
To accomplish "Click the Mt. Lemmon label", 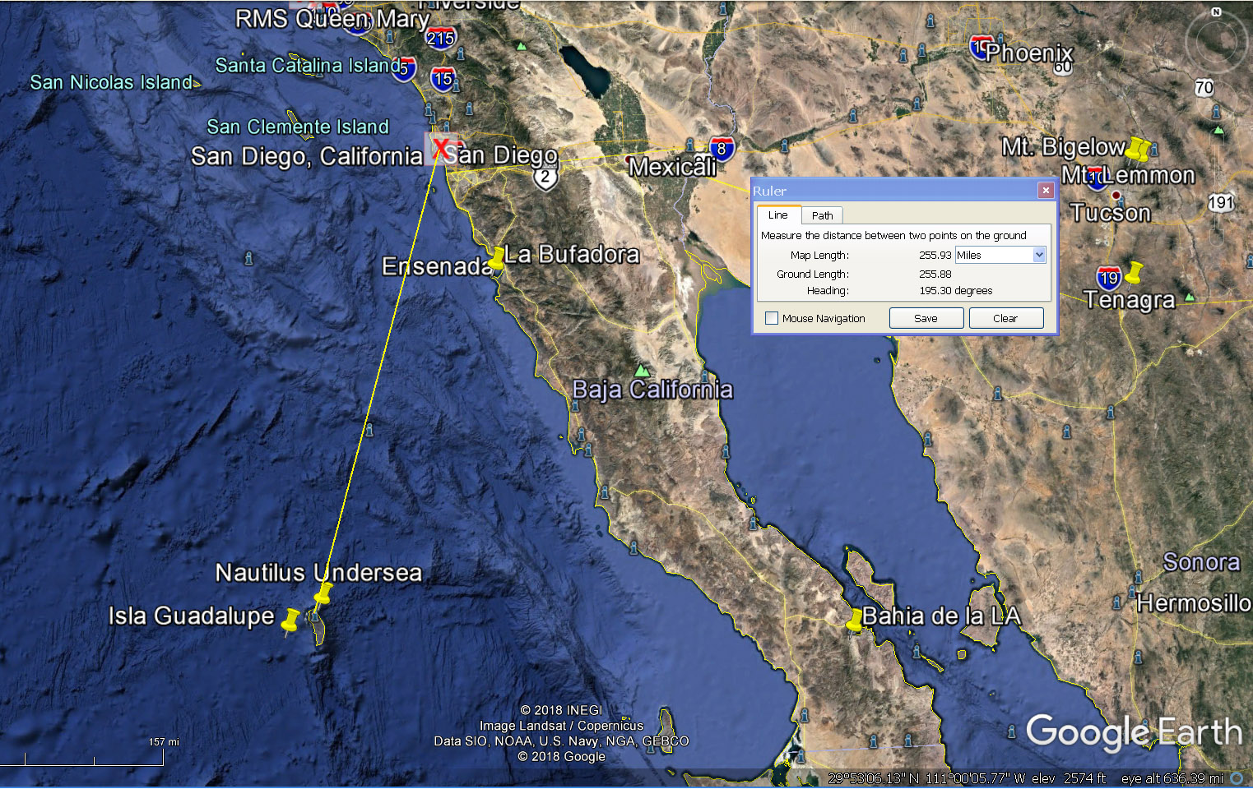I will [1128, 175].
